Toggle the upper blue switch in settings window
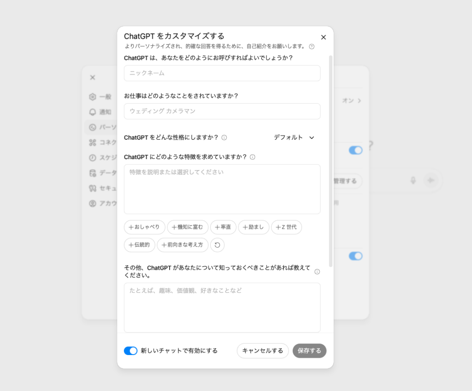Screen dimensions: 472x391 (x=355, y=150)
